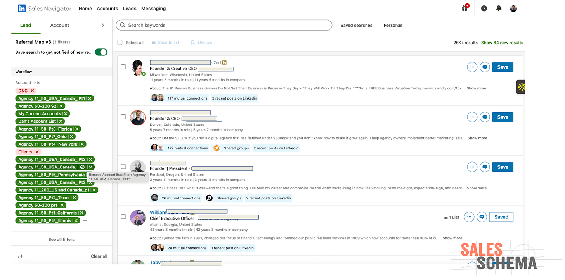Viewport: 565px width, 280px height.
Task: Open the Leads menu item
Action: coord(130,9)
